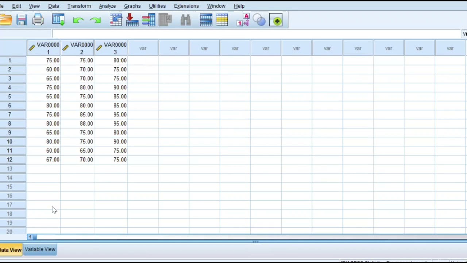The image size is (467, 263).
Task: Switch to the Variable View tab
Action: click(x=40, y=249)
